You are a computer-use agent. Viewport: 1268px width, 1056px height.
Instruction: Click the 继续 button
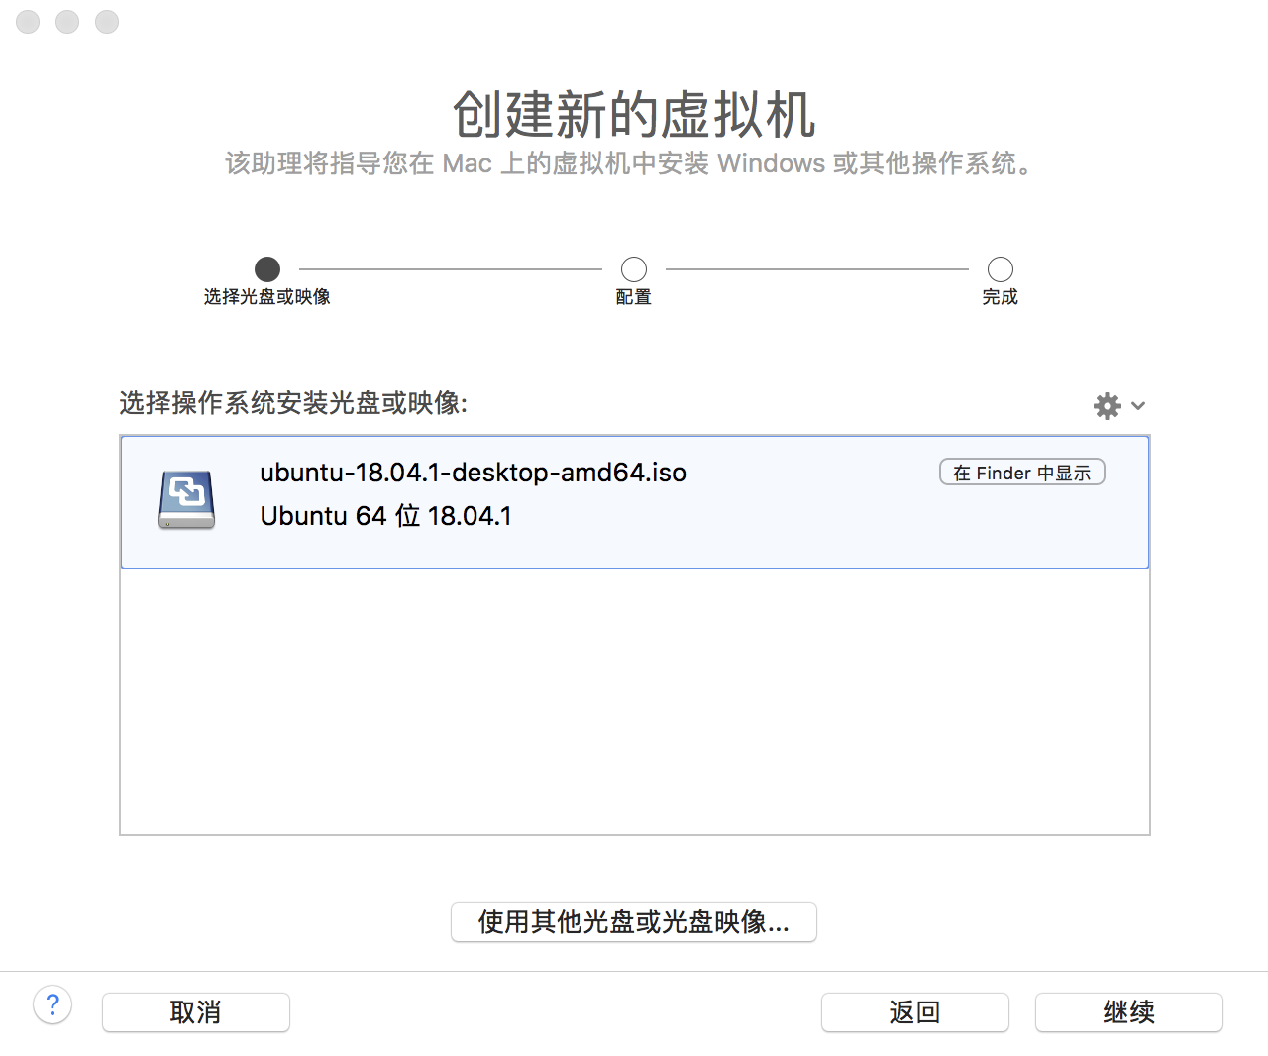1129,1012
